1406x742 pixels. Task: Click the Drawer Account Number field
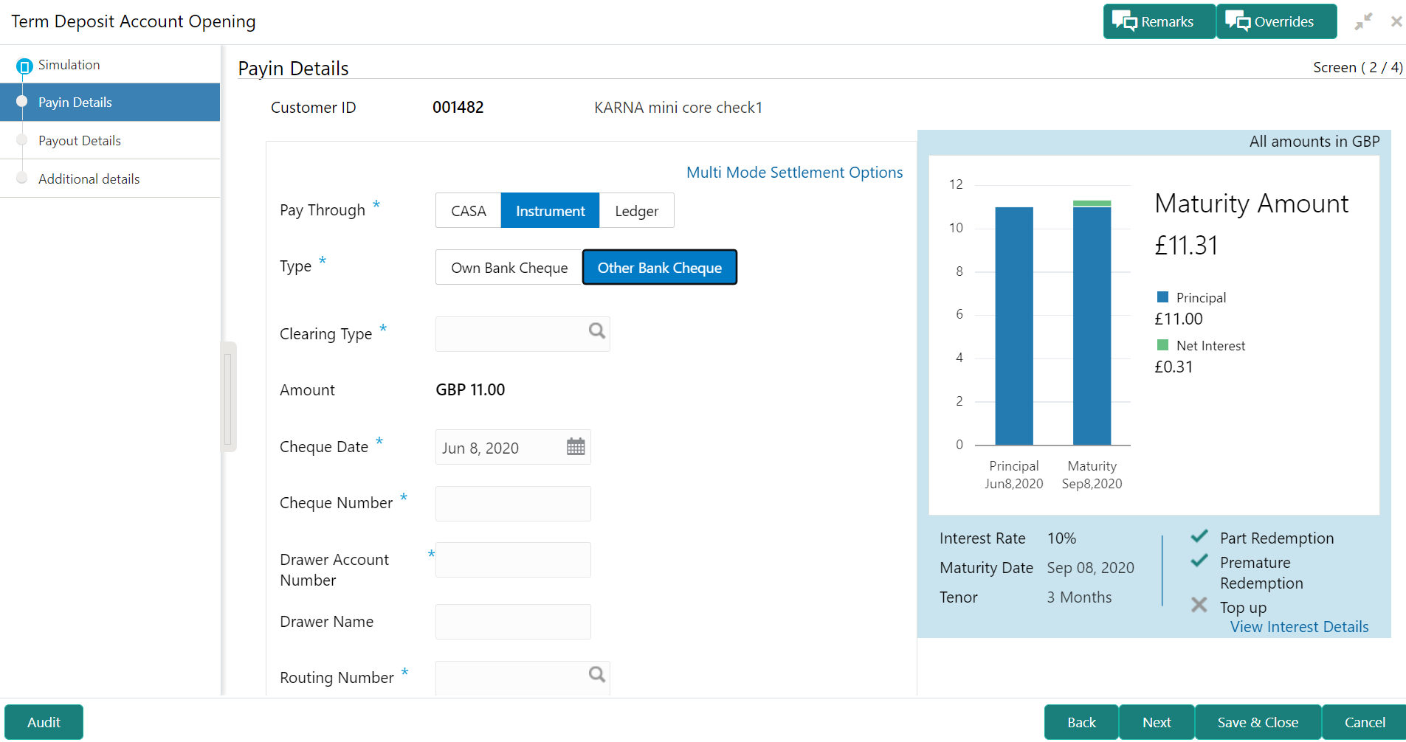coord(513,560)
